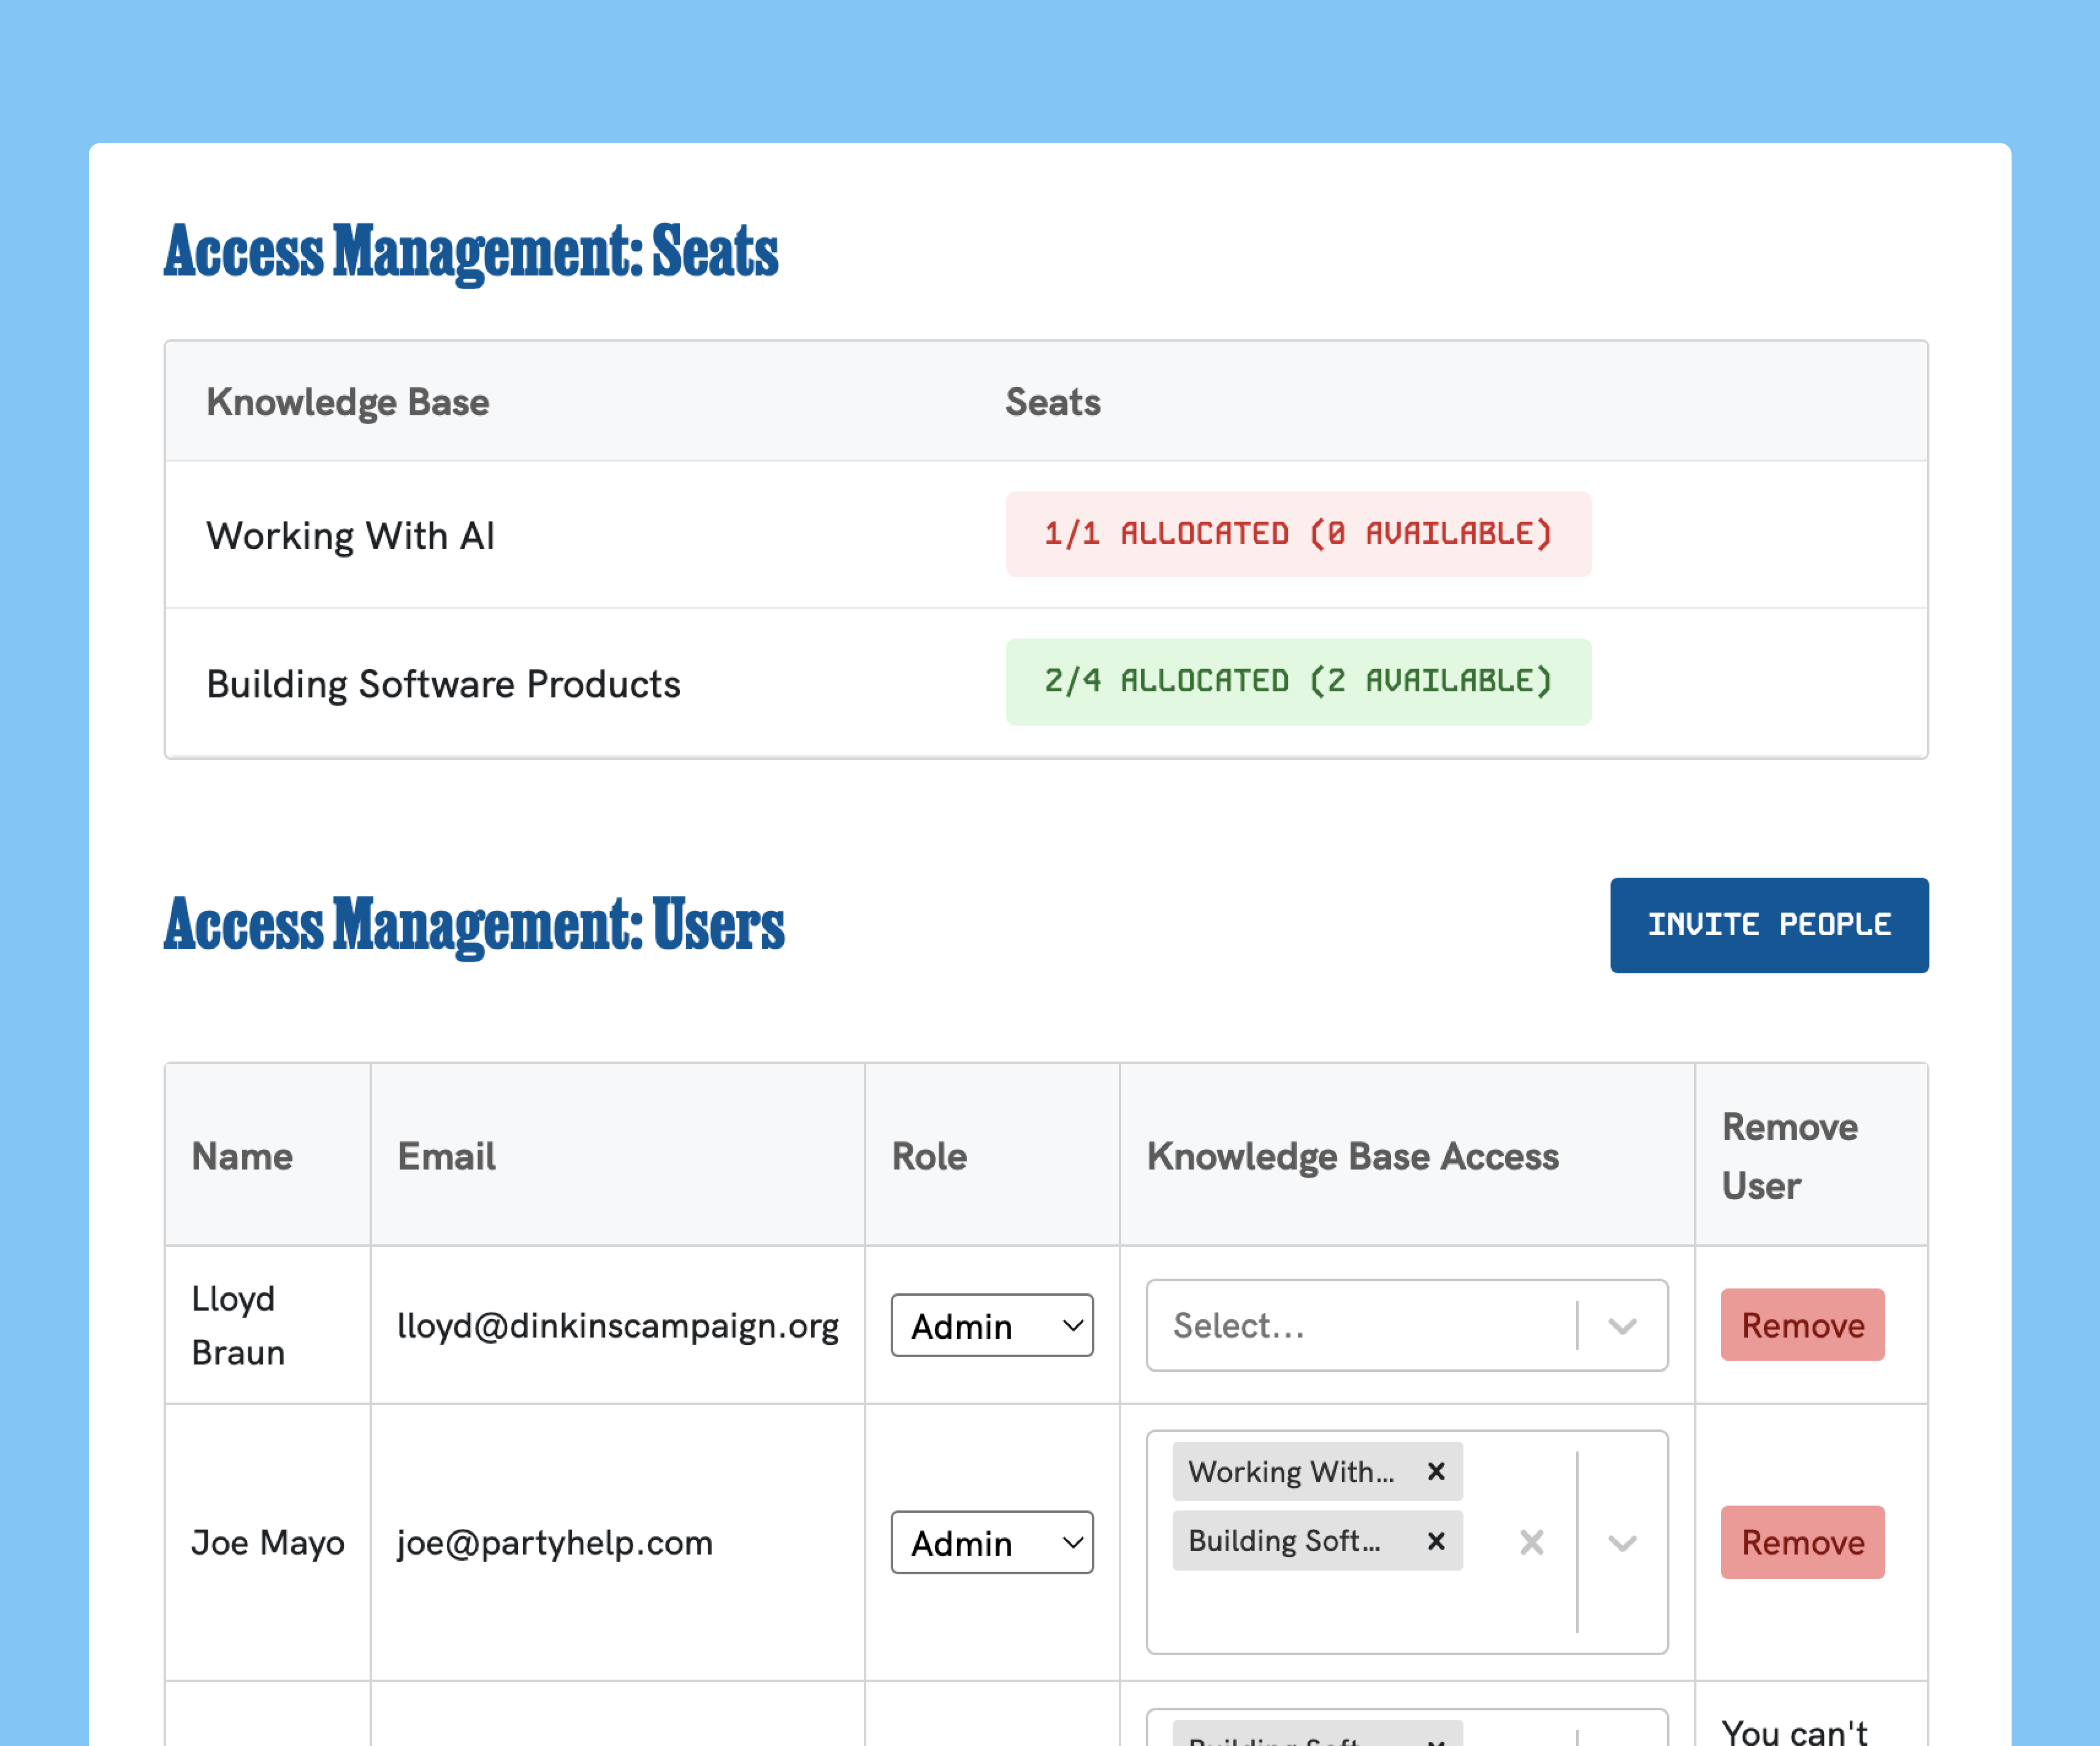This screenshot has width=2100, height=1746.
Task: Click the Role column header
Action: tap(929, 1156)
